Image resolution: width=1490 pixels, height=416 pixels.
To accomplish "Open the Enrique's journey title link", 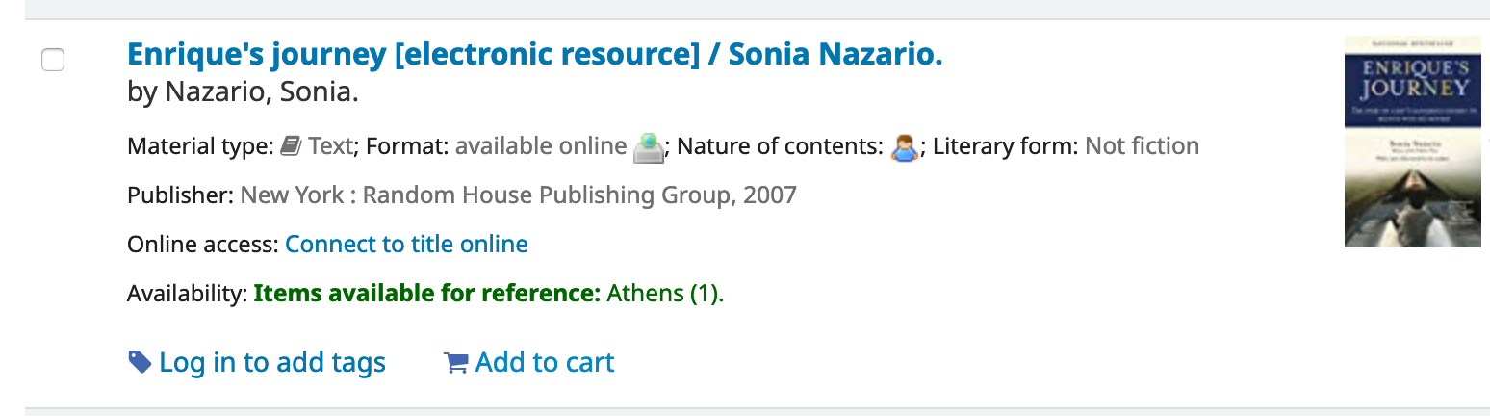I will pos(534,55).
